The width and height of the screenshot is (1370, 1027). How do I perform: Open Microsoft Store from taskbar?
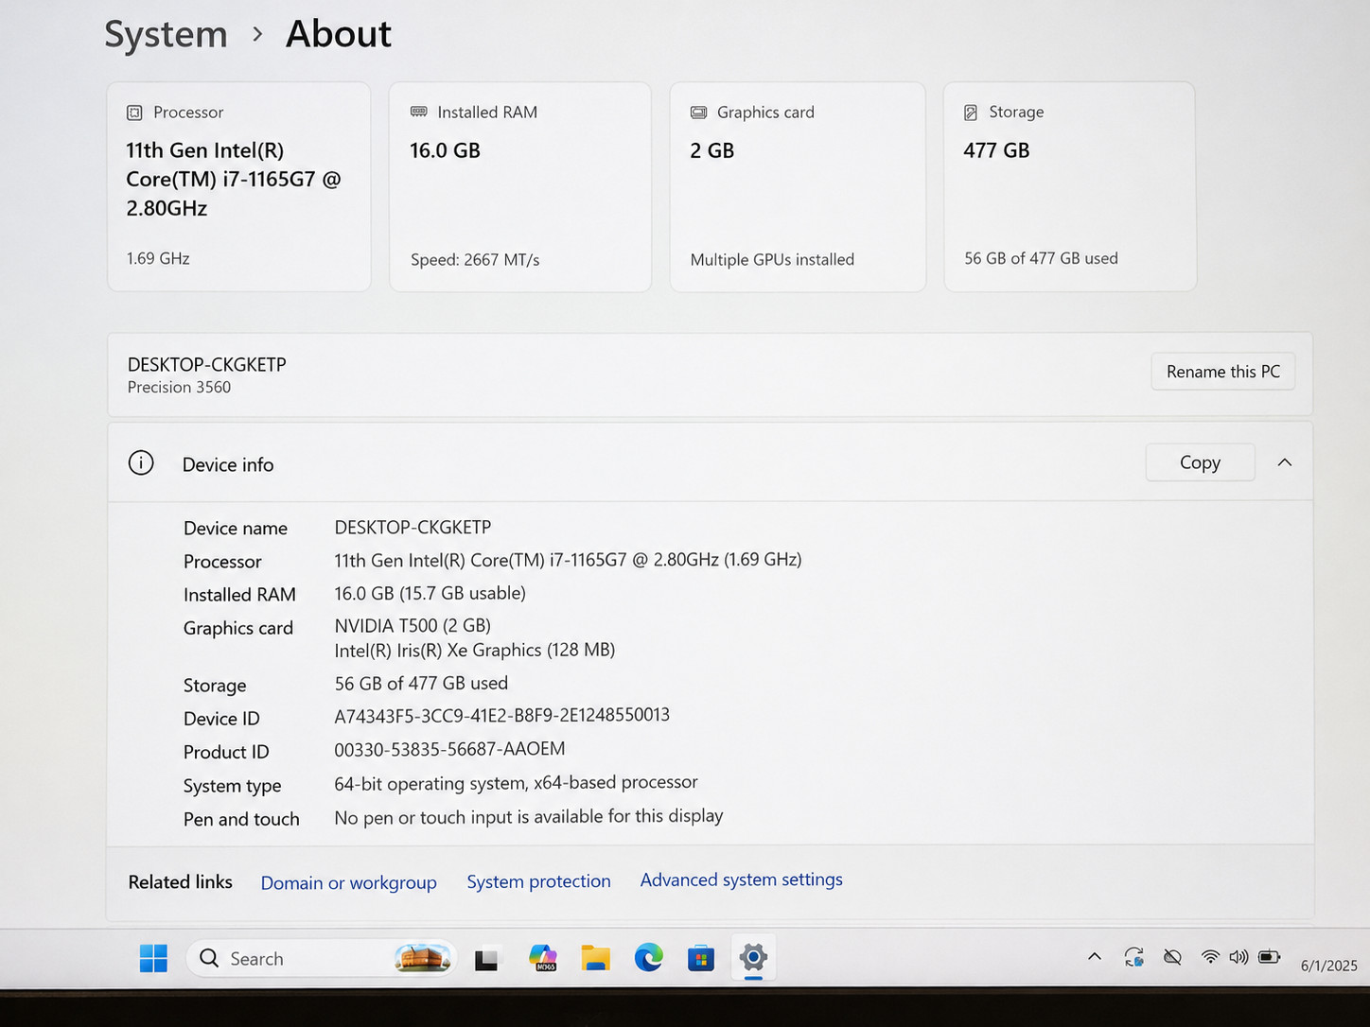(x=701, y=959)
